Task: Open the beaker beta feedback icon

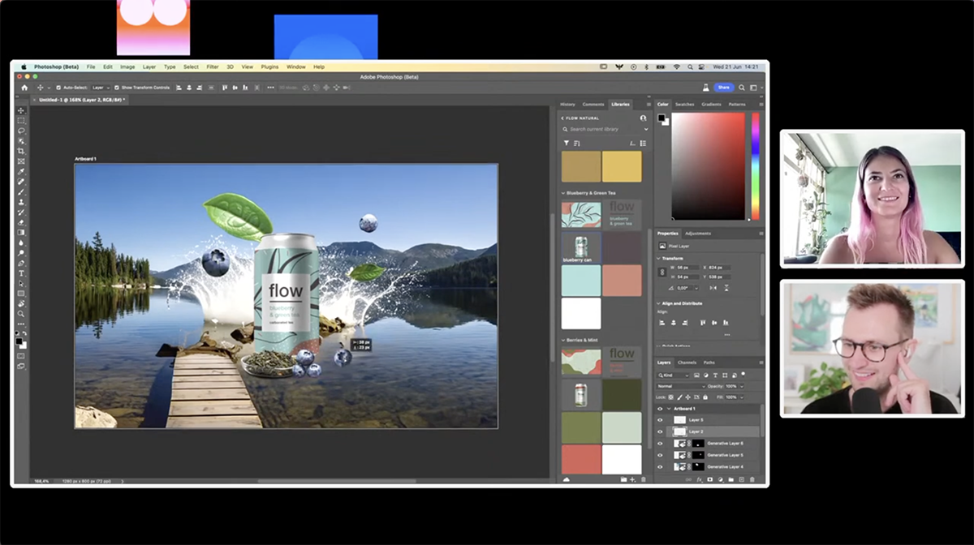Action: [x=706, y=88]
